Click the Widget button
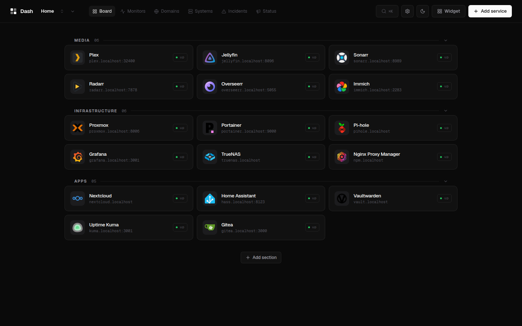522x326 pixels. pyautogui.click(x=448, y=11)
